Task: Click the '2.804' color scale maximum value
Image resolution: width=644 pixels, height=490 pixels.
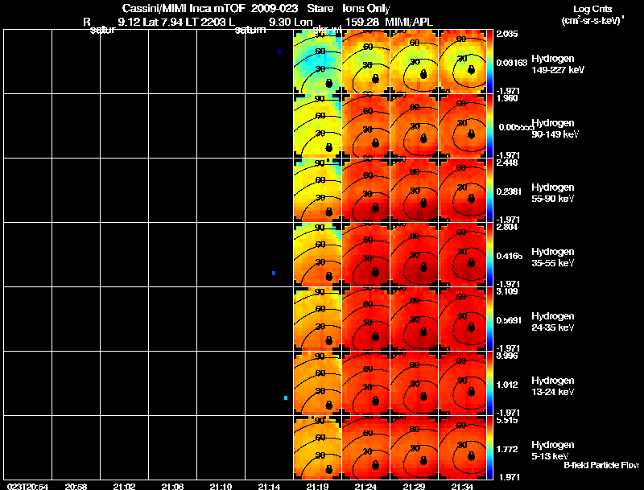Action: (507, 227)
